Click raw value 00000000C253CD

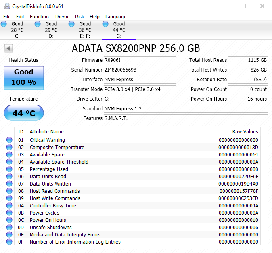(238, 198)
